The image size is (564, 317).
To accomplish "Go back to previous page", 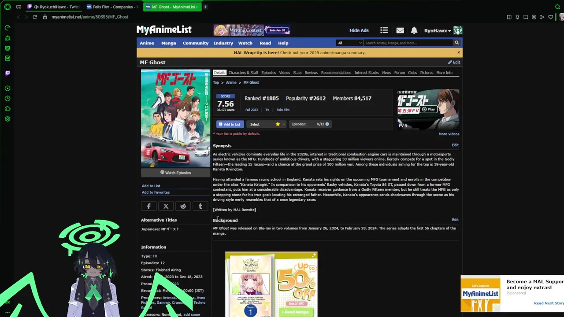I will (18, 17).
